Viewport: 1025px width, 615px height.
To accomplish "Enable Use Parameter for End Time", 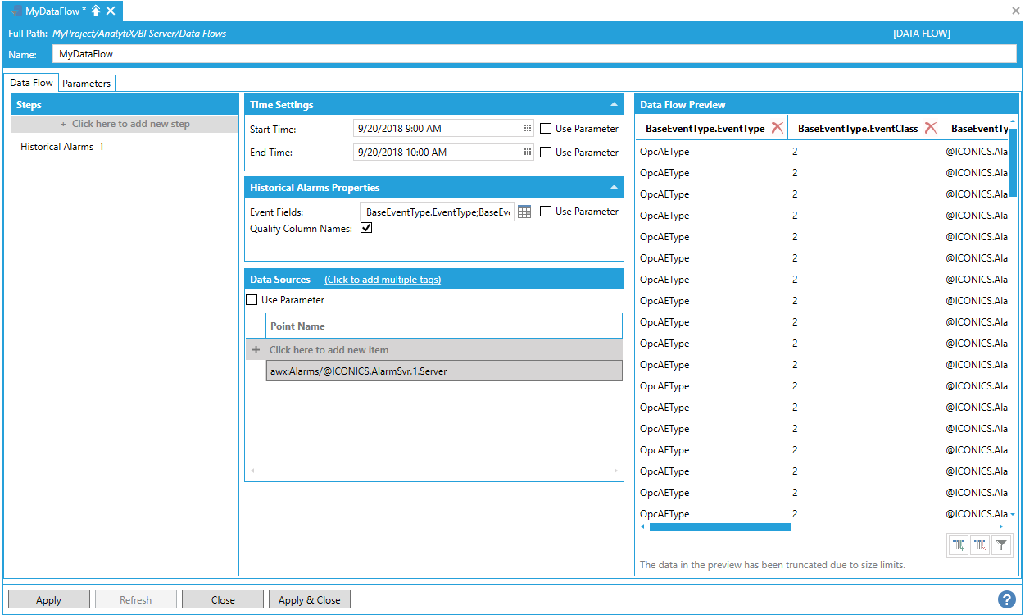I will pyautogui.click(x=546, y=153).
